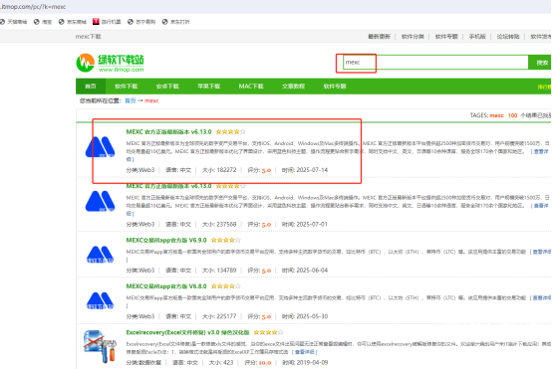Click text 时间: 2025-06-04
This screenshot has height=369, width=552.
(x=305, y=271)
